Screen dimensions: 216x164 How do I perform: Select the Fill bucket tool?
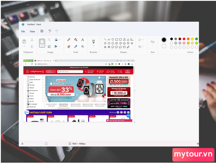pos(76,40)
